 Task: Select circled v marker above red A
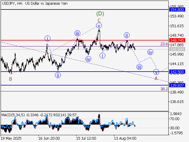pyautogui.click(x=156, y=72)
